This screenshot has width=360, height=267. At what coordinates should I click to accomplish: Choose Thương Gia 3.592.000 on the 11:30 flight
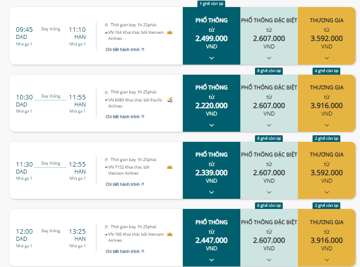327,171
